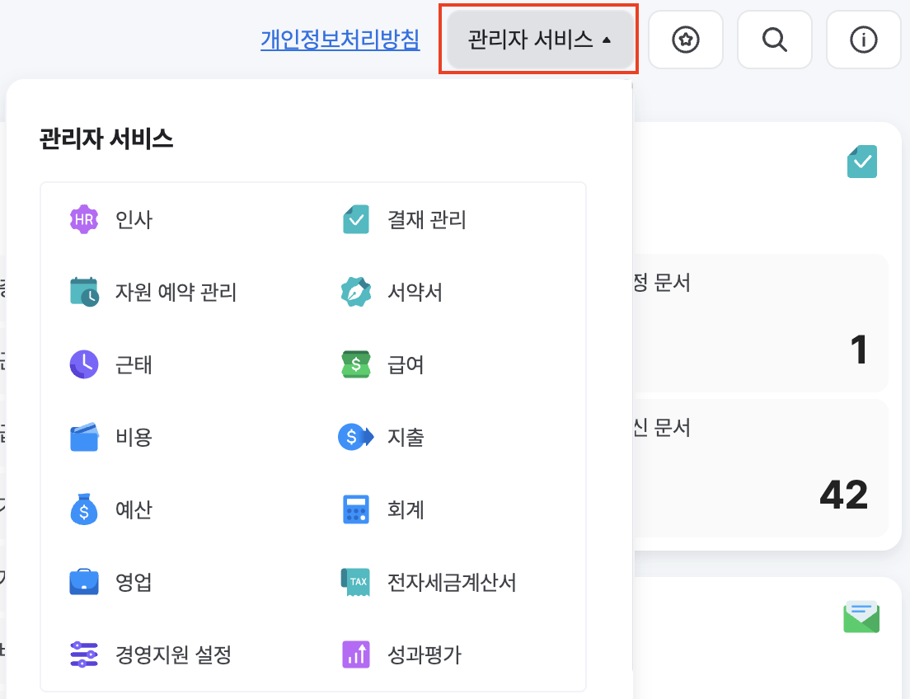Viewport: 910px width, 699px height.
Task: Go to 경영지원 설정
Action: click(x=173, y=655)
